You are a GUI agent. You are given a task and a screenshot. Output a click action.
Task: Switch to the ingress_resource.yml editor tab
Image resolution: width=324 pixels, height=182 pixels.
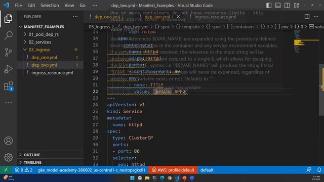coord(215,17)
